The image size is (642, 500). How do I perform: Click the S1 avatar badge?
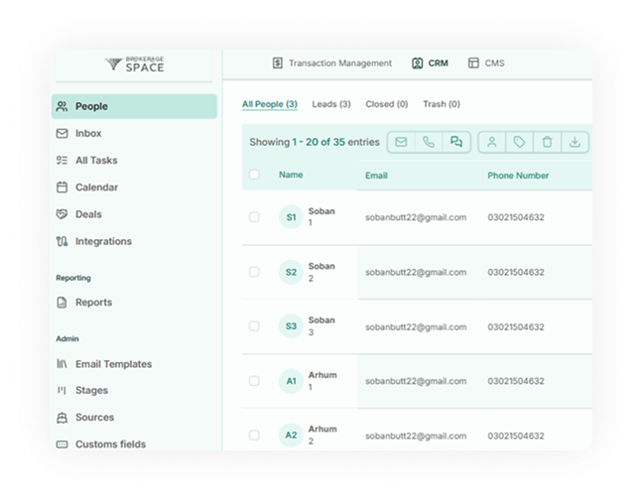tap(291, 217)
